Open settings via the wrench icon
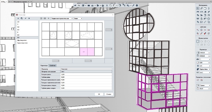 tap(133, 6)
